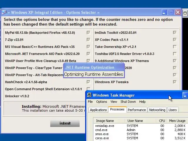Click the Windows Task Manager title icon

(x=89, y=95)
